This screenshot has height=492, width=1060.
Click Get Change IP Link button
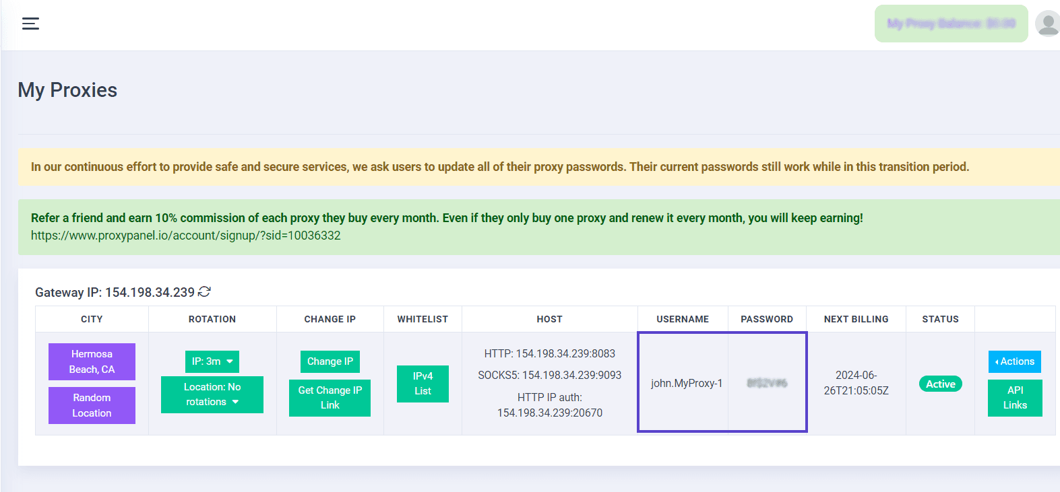[330, 398]
